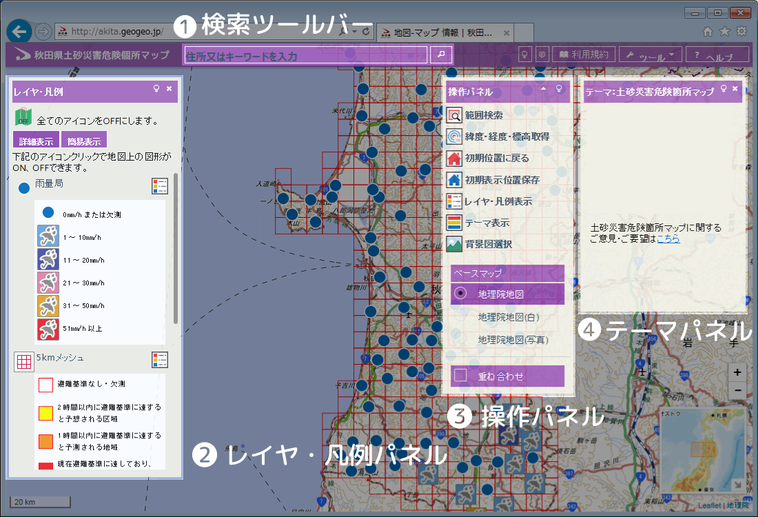This screenshot has height=517, width=758.
Task: Click the browser refresh button
Action: [366, 32]
